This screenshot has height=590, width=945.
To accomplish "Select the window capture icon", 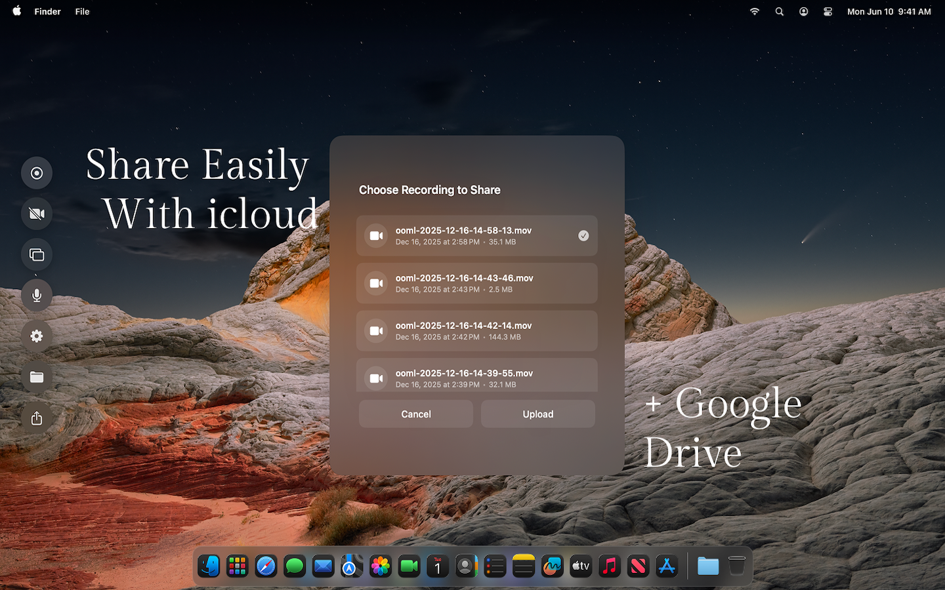I will [x=37, y=254].
